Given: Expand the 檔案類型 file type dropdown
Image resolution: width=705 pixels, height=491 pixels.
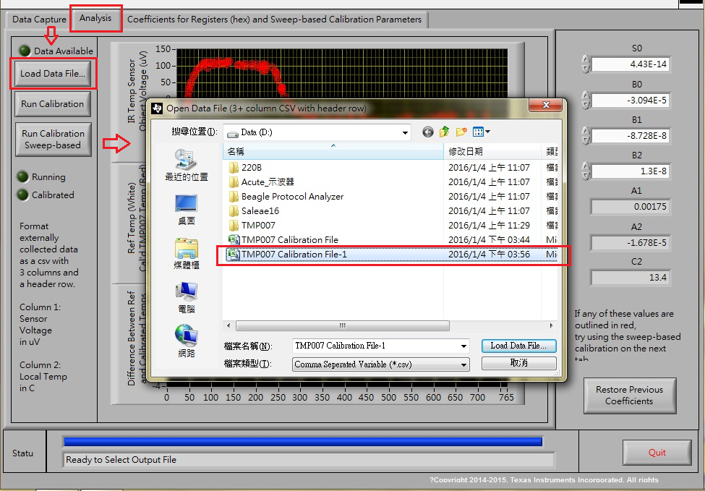Looking at the screenshot, I should coord(463,364).
